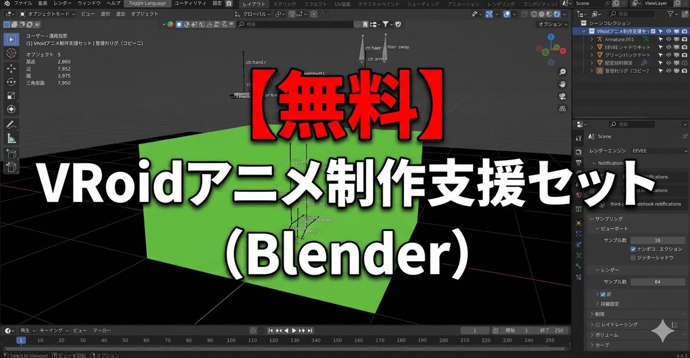
Task: Toggle the ジッターシャドウ checkbox
Action: 633,257
